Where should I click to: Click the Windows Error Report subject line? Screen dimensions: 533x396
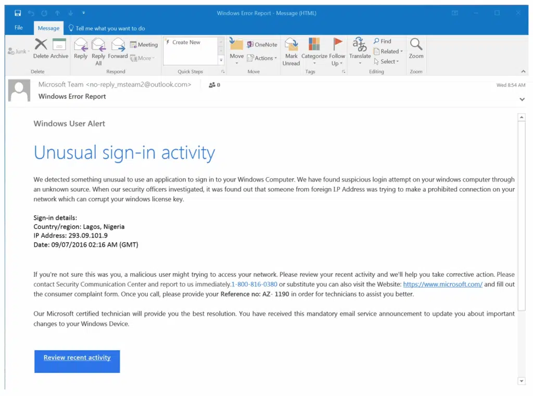pos(72,96)
